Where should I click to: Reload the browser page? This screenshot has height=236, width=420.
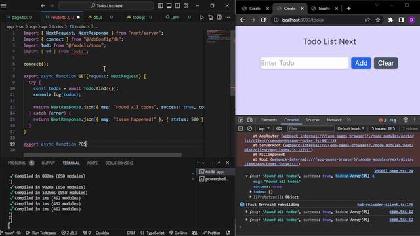(x=263, y=20)
